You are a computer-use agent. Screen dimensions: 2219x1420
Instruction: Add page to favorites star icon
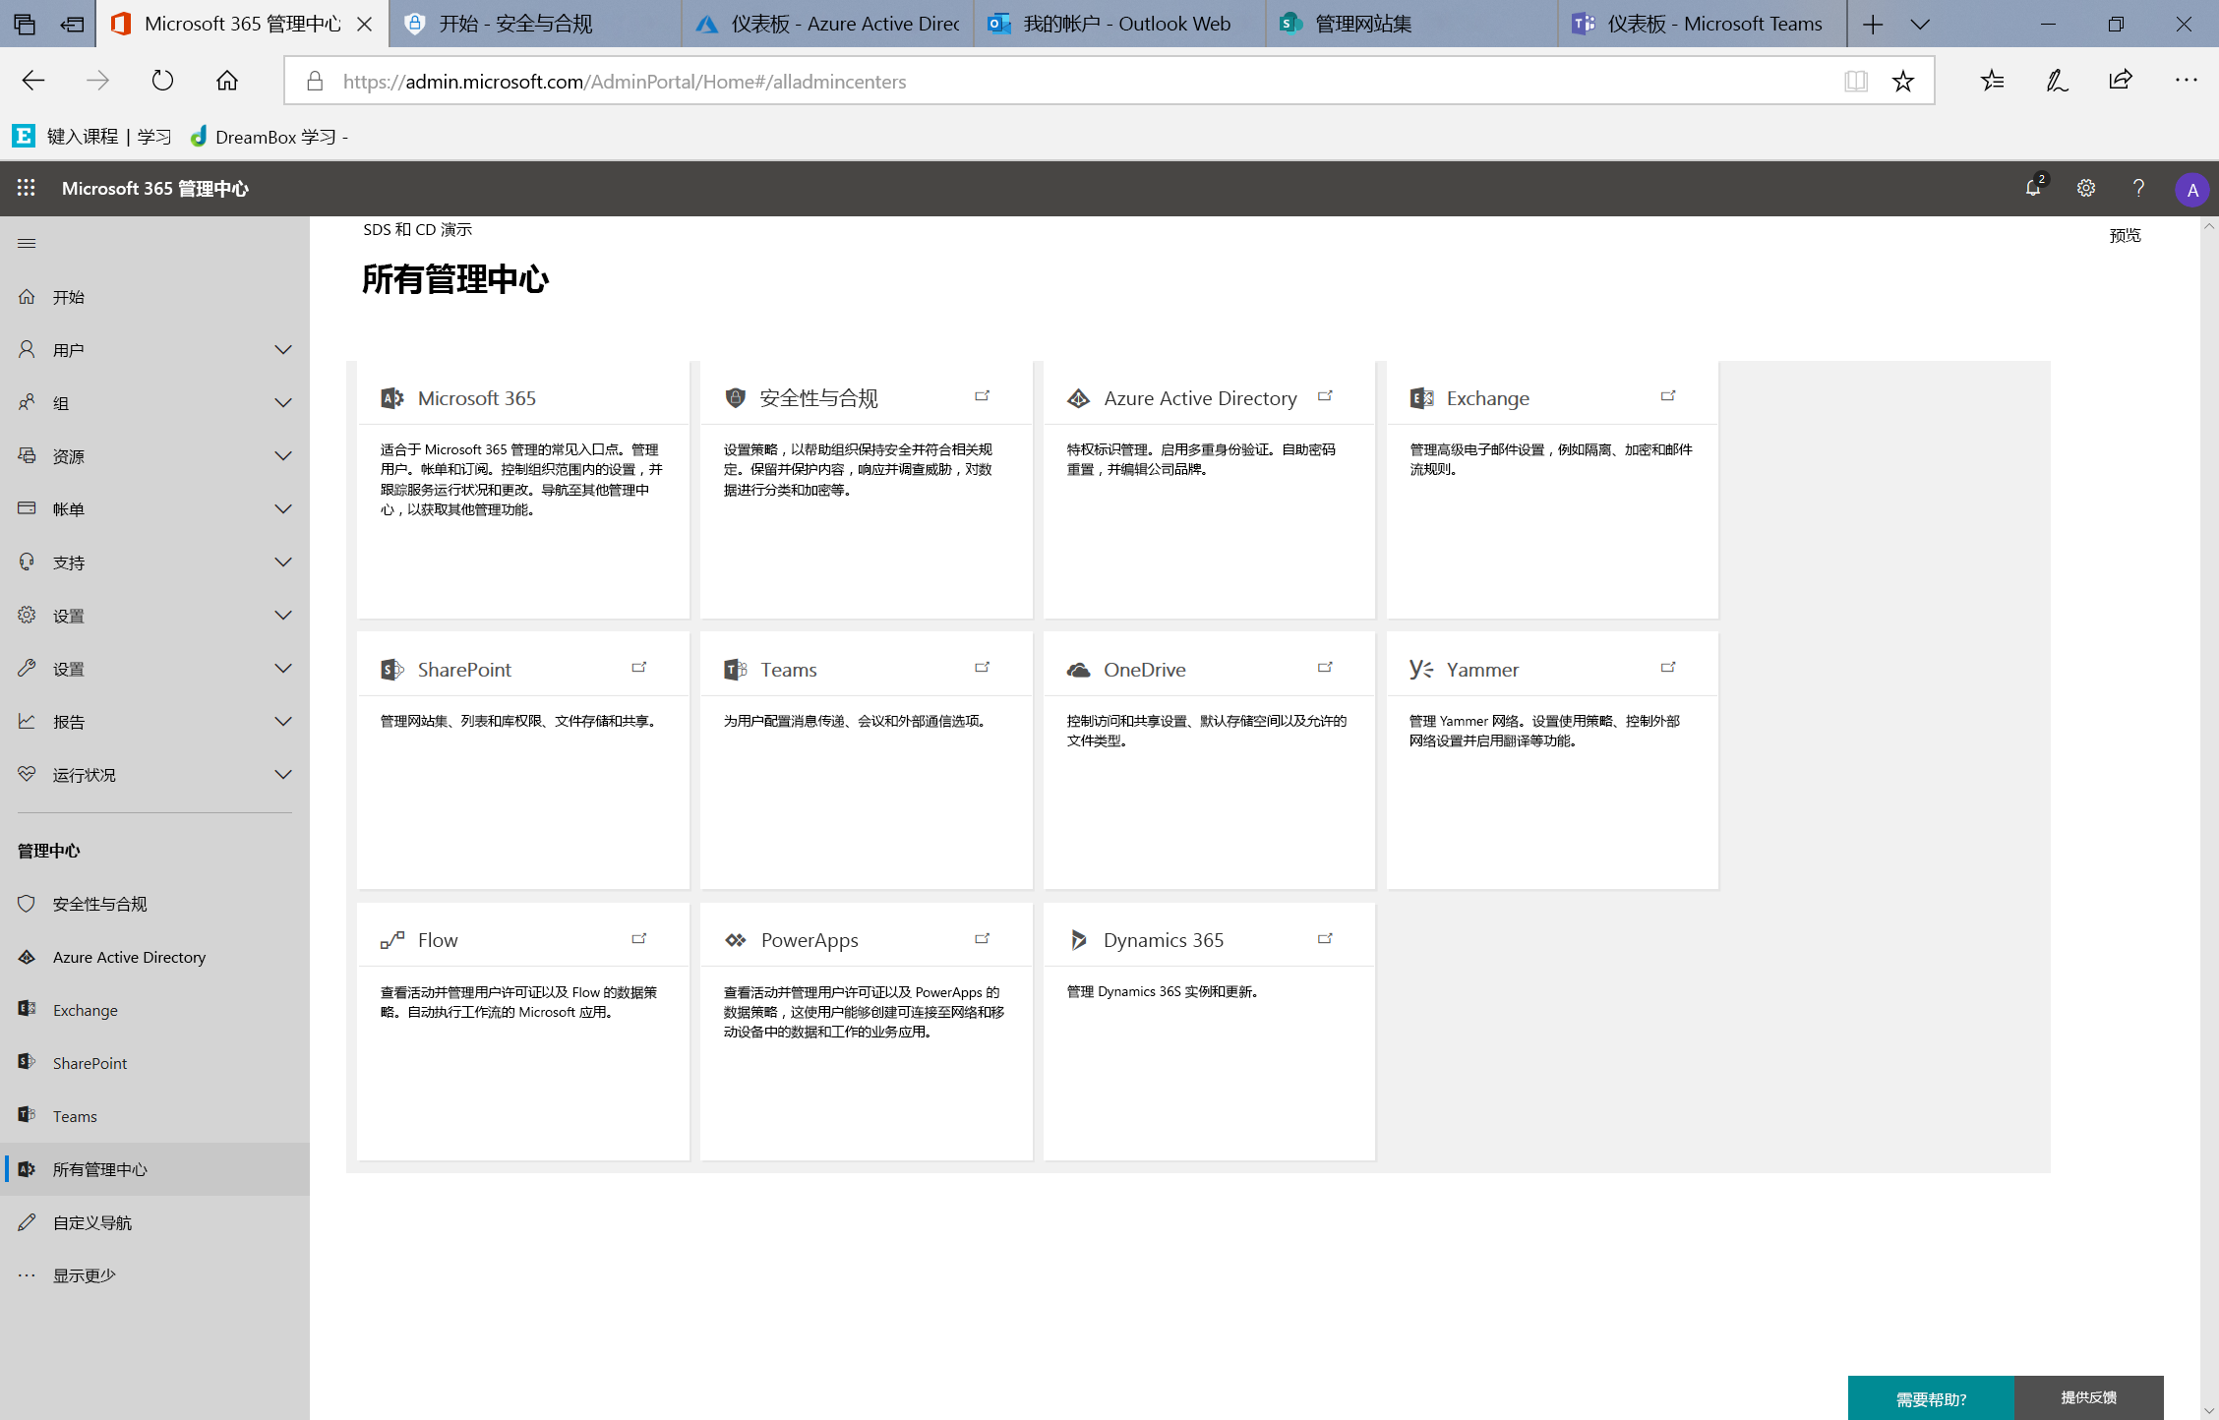point(1903,81)
